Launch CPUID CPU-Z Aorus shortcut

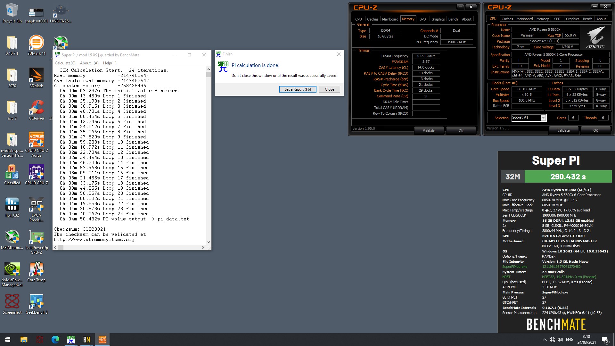coord(36,145)
